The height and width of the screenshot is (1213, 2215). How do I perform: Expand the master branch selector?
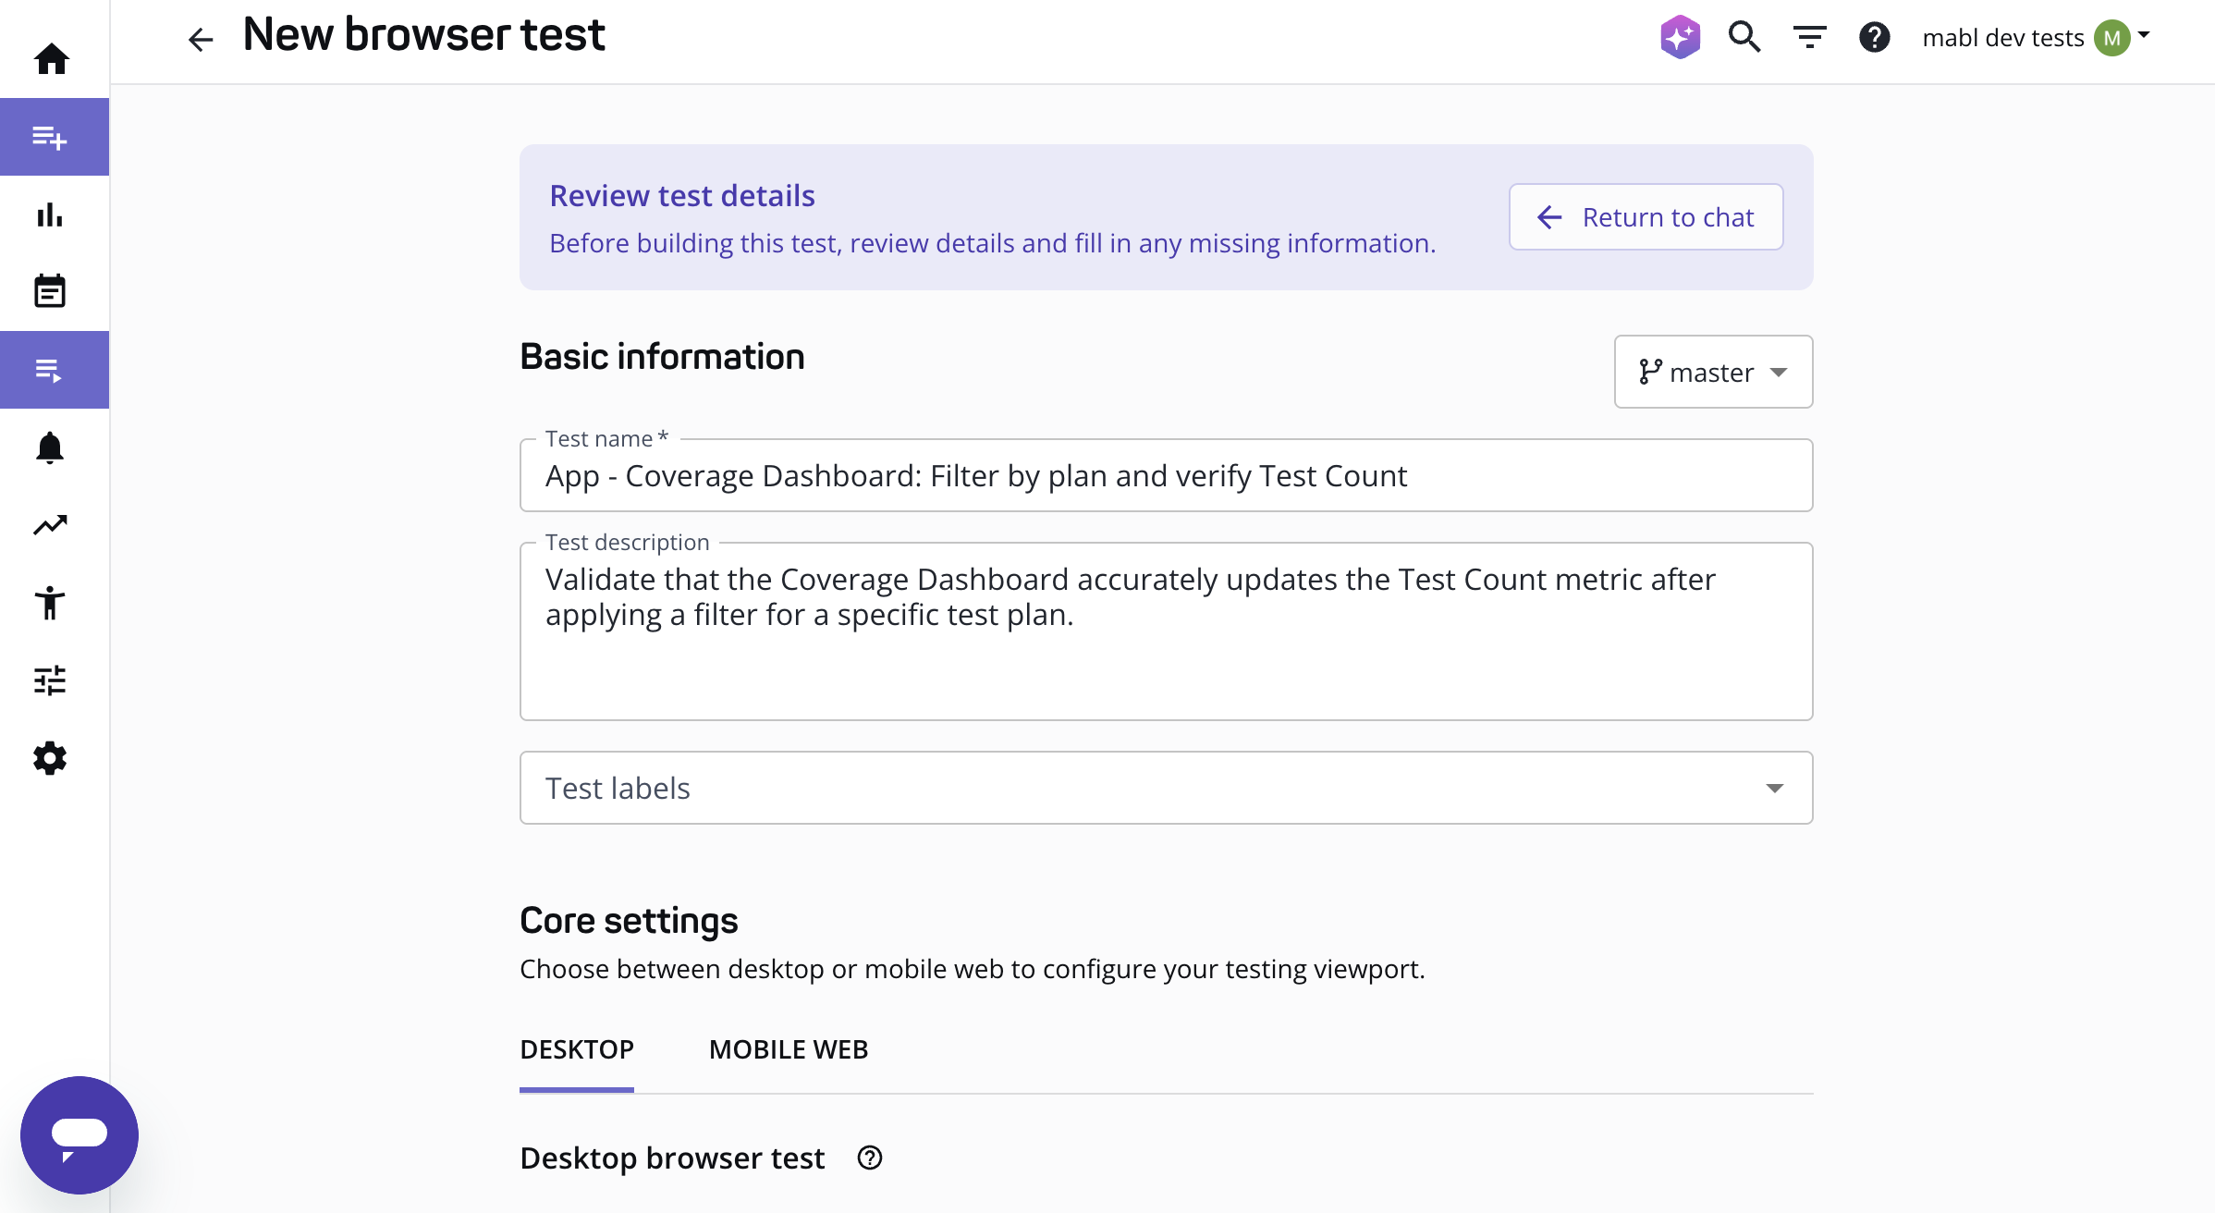(x=1713, y=372)
